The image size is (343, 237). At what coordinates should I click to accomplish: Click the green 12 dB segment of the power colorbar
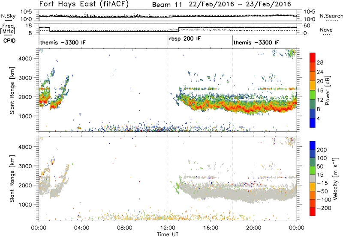point(313,95)
